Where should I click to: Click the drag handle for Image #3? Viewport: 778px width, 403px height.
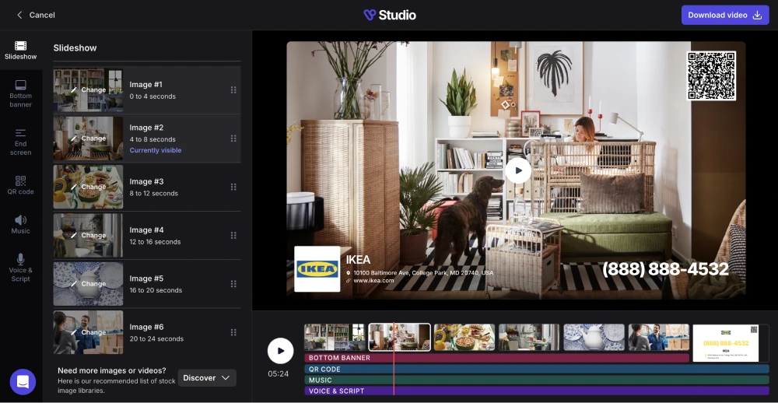click(x=233, y=187)
